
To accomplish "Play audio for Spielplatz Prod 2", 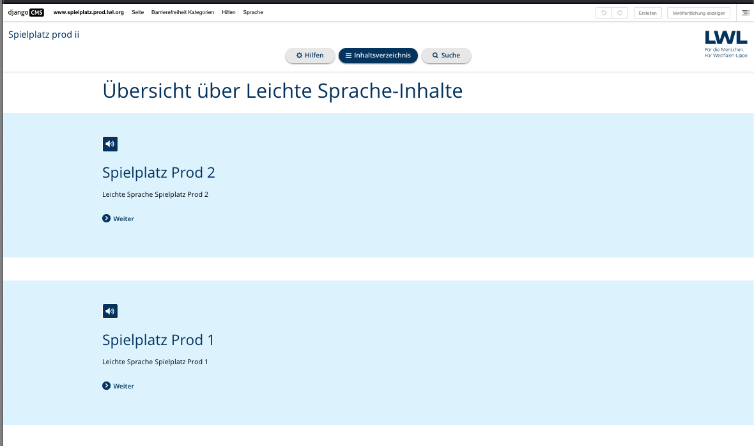I will pos(110,144).
